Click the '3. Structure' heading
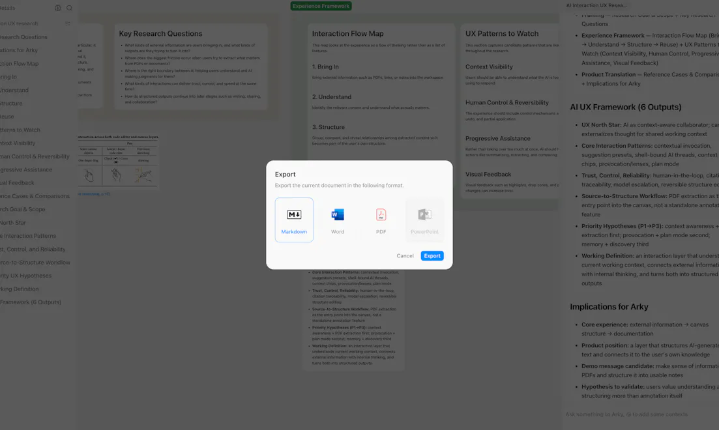Viewport: 719px width, 430px height. 329,127
